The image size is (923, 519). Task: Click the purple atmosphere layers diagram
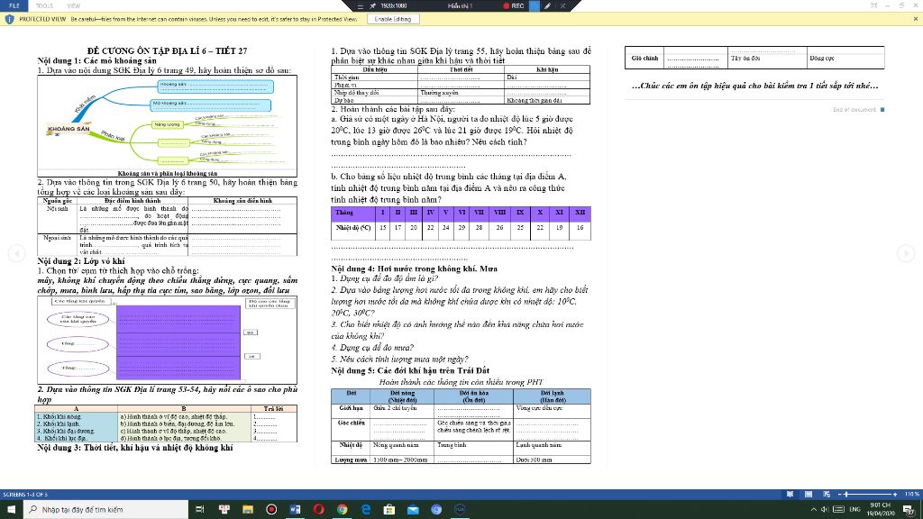click(x=178, y=342)
